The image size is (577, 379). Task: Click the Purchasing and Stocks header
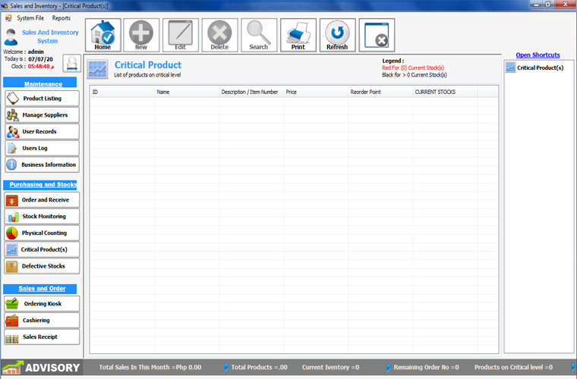pos(40,185)
